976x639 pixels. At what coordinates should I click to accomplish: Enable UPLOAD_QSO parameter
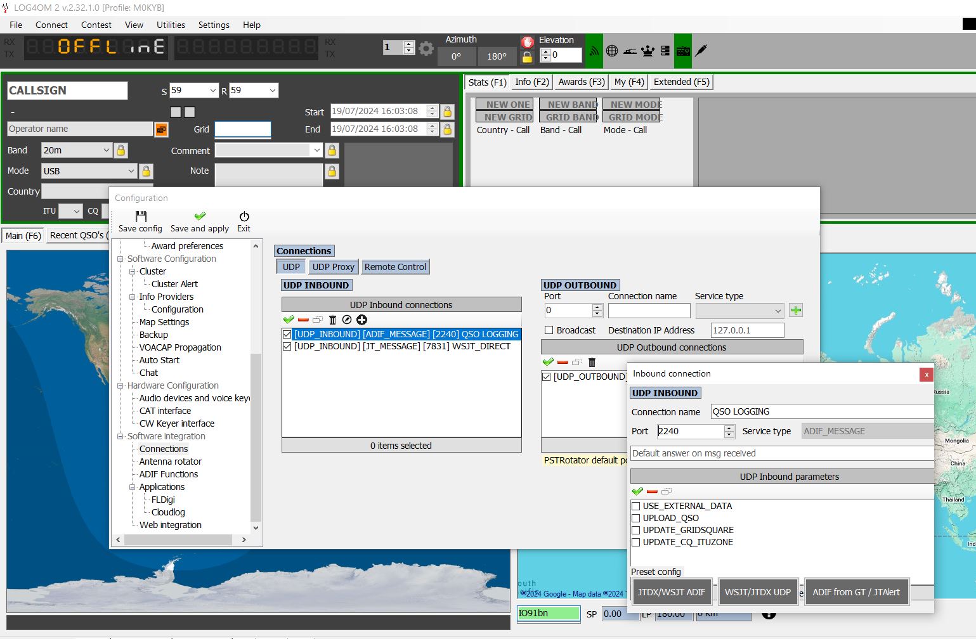click(636, 518)
